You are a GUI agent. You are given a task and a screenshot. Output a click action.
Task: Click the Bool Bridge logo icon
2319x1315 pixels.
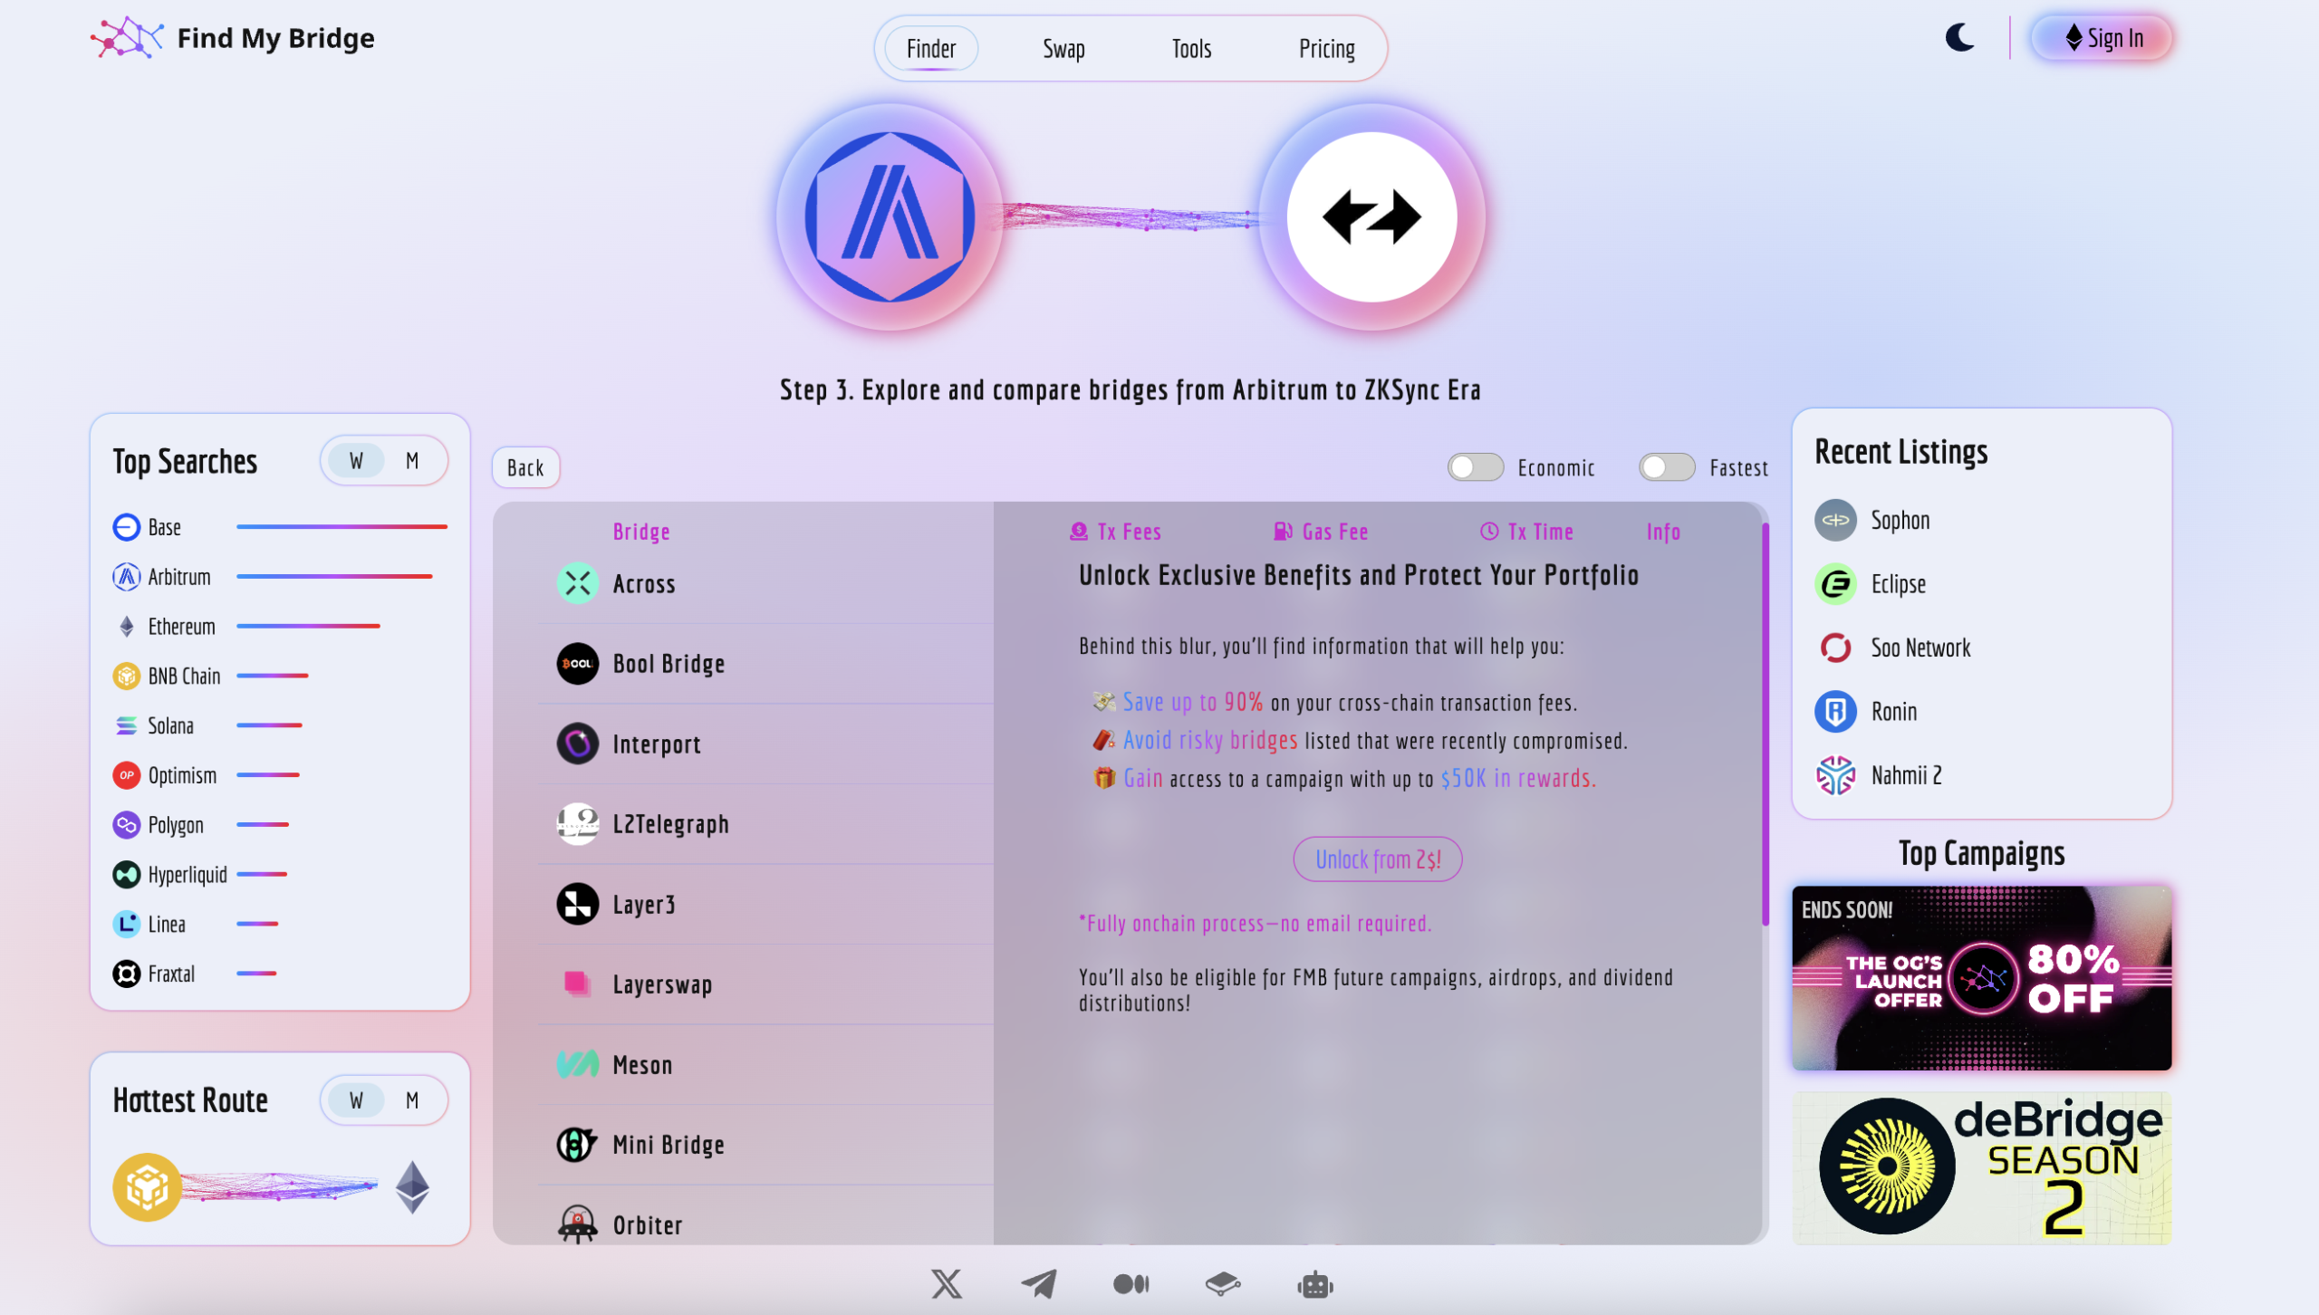point(578,664)
